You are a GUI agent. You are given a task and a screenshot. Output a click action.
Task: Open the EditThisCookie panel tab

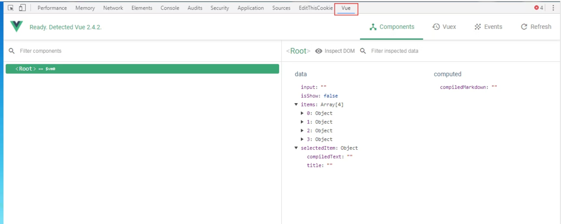pyautogui.click(x=315, y=8)
